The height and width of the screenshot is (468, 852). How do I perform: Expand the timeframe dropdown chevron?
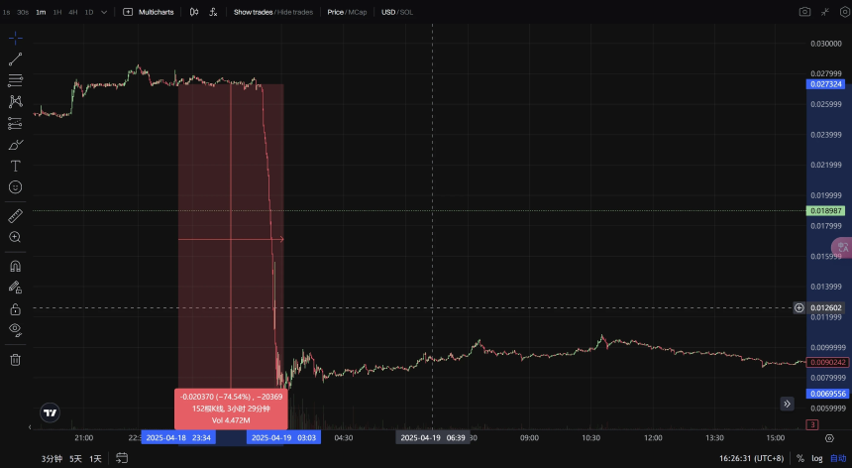pyautogui.click(x=104, y=12)
